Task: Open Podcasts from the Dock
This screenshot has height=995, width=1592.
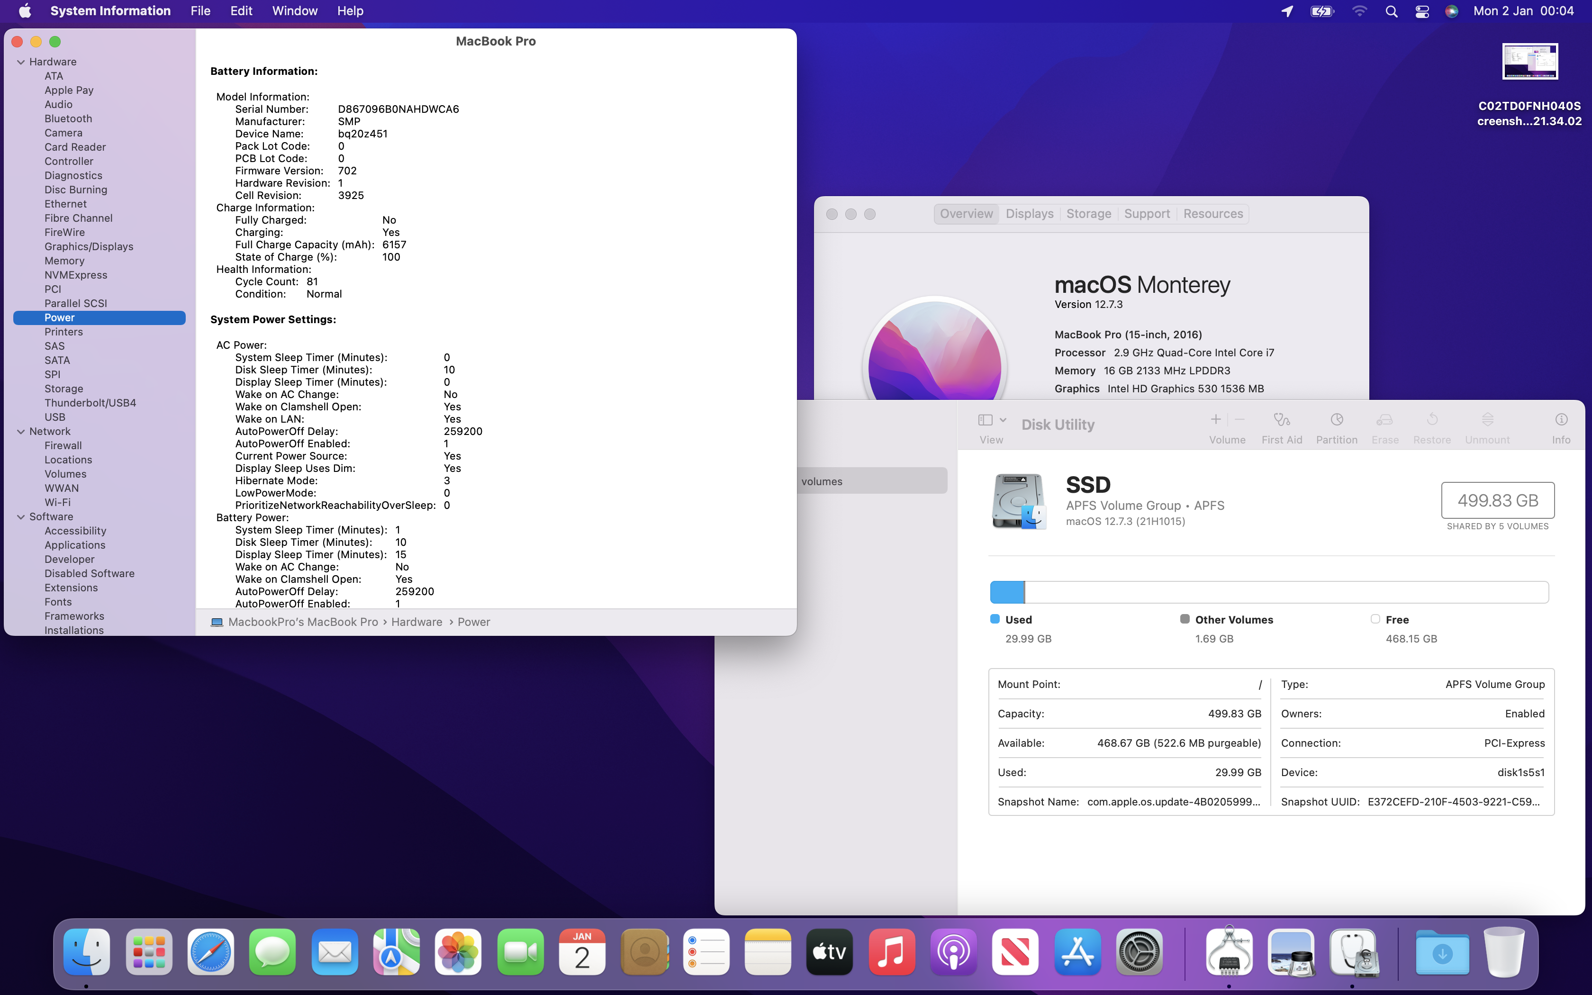Action: point(953,951)
